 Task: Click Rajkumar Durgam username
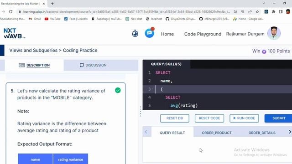[245, 34]
